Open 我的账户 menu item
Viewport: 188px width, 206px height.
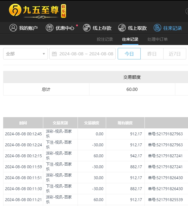point(28,28)
